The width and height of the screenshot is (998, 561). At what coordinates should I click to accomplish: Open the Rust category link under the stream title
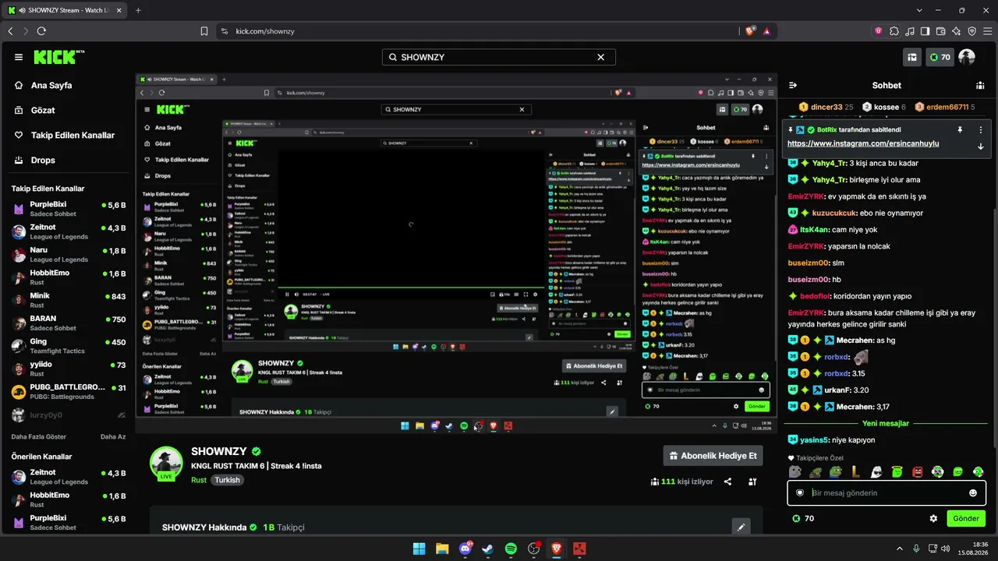tap(199, 480)
